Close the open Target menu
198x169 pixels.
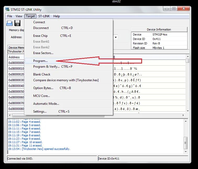[30, 16]
